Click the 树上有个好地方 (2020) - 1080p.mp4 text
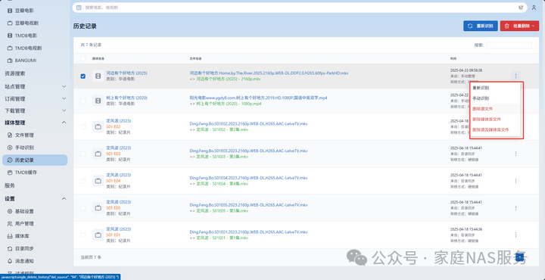This screenshot has width=545, height=280. (x=229, y=104)
